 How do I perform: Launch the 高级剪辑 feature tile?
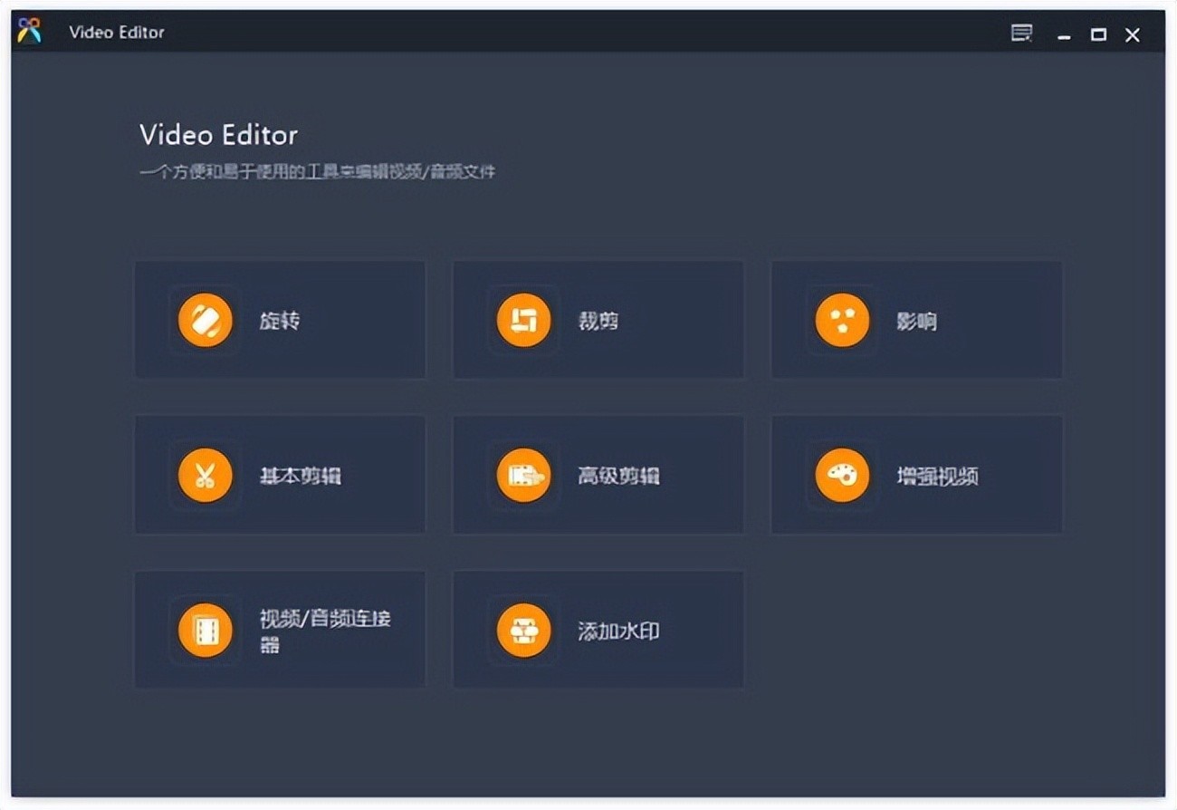(598, 475)
